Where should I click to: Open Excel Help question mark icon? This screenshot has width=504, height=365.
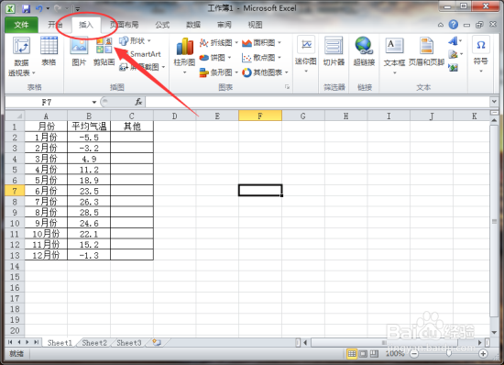454,25
